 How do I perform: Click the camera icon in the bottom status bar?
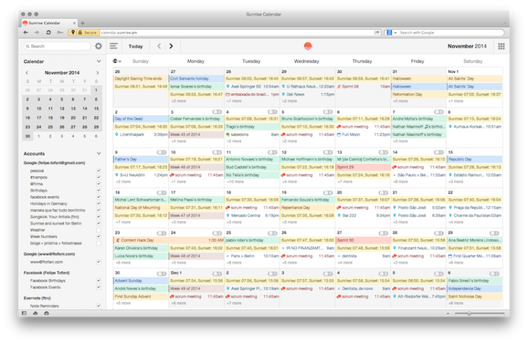pos(46,313)
